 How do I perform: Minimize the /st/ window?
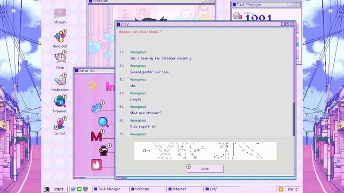pos(283,24)
